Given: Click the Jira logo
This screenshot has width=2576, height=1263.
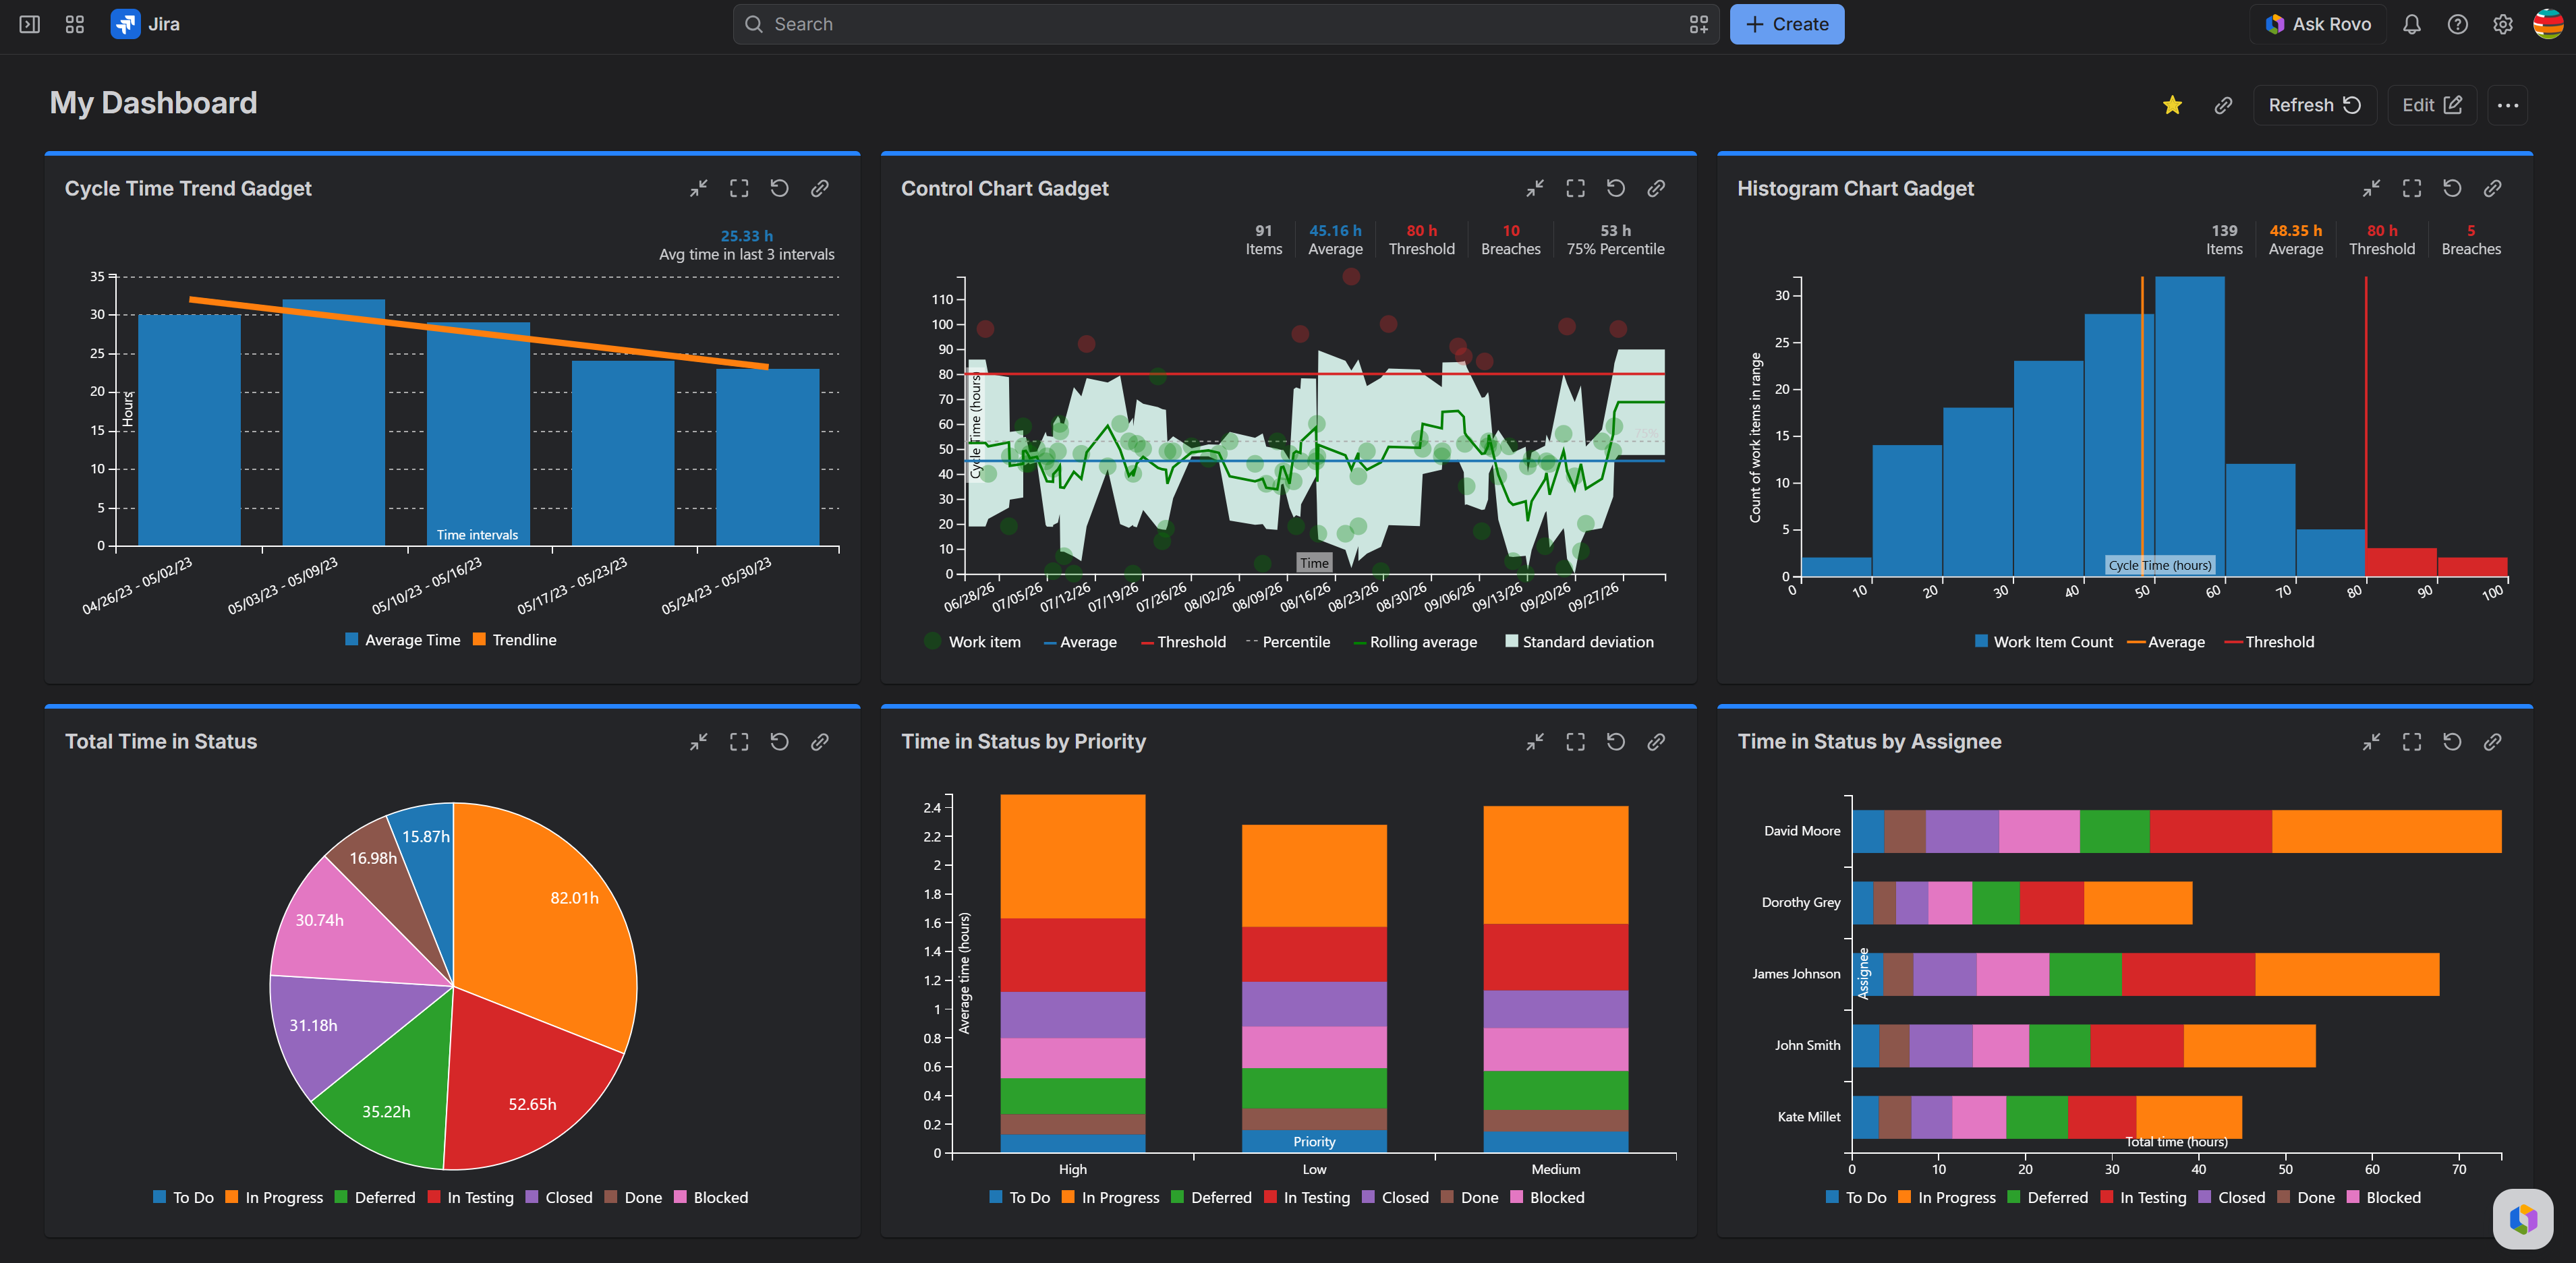Looking at the screenshot, I should [x=146, y=24].
